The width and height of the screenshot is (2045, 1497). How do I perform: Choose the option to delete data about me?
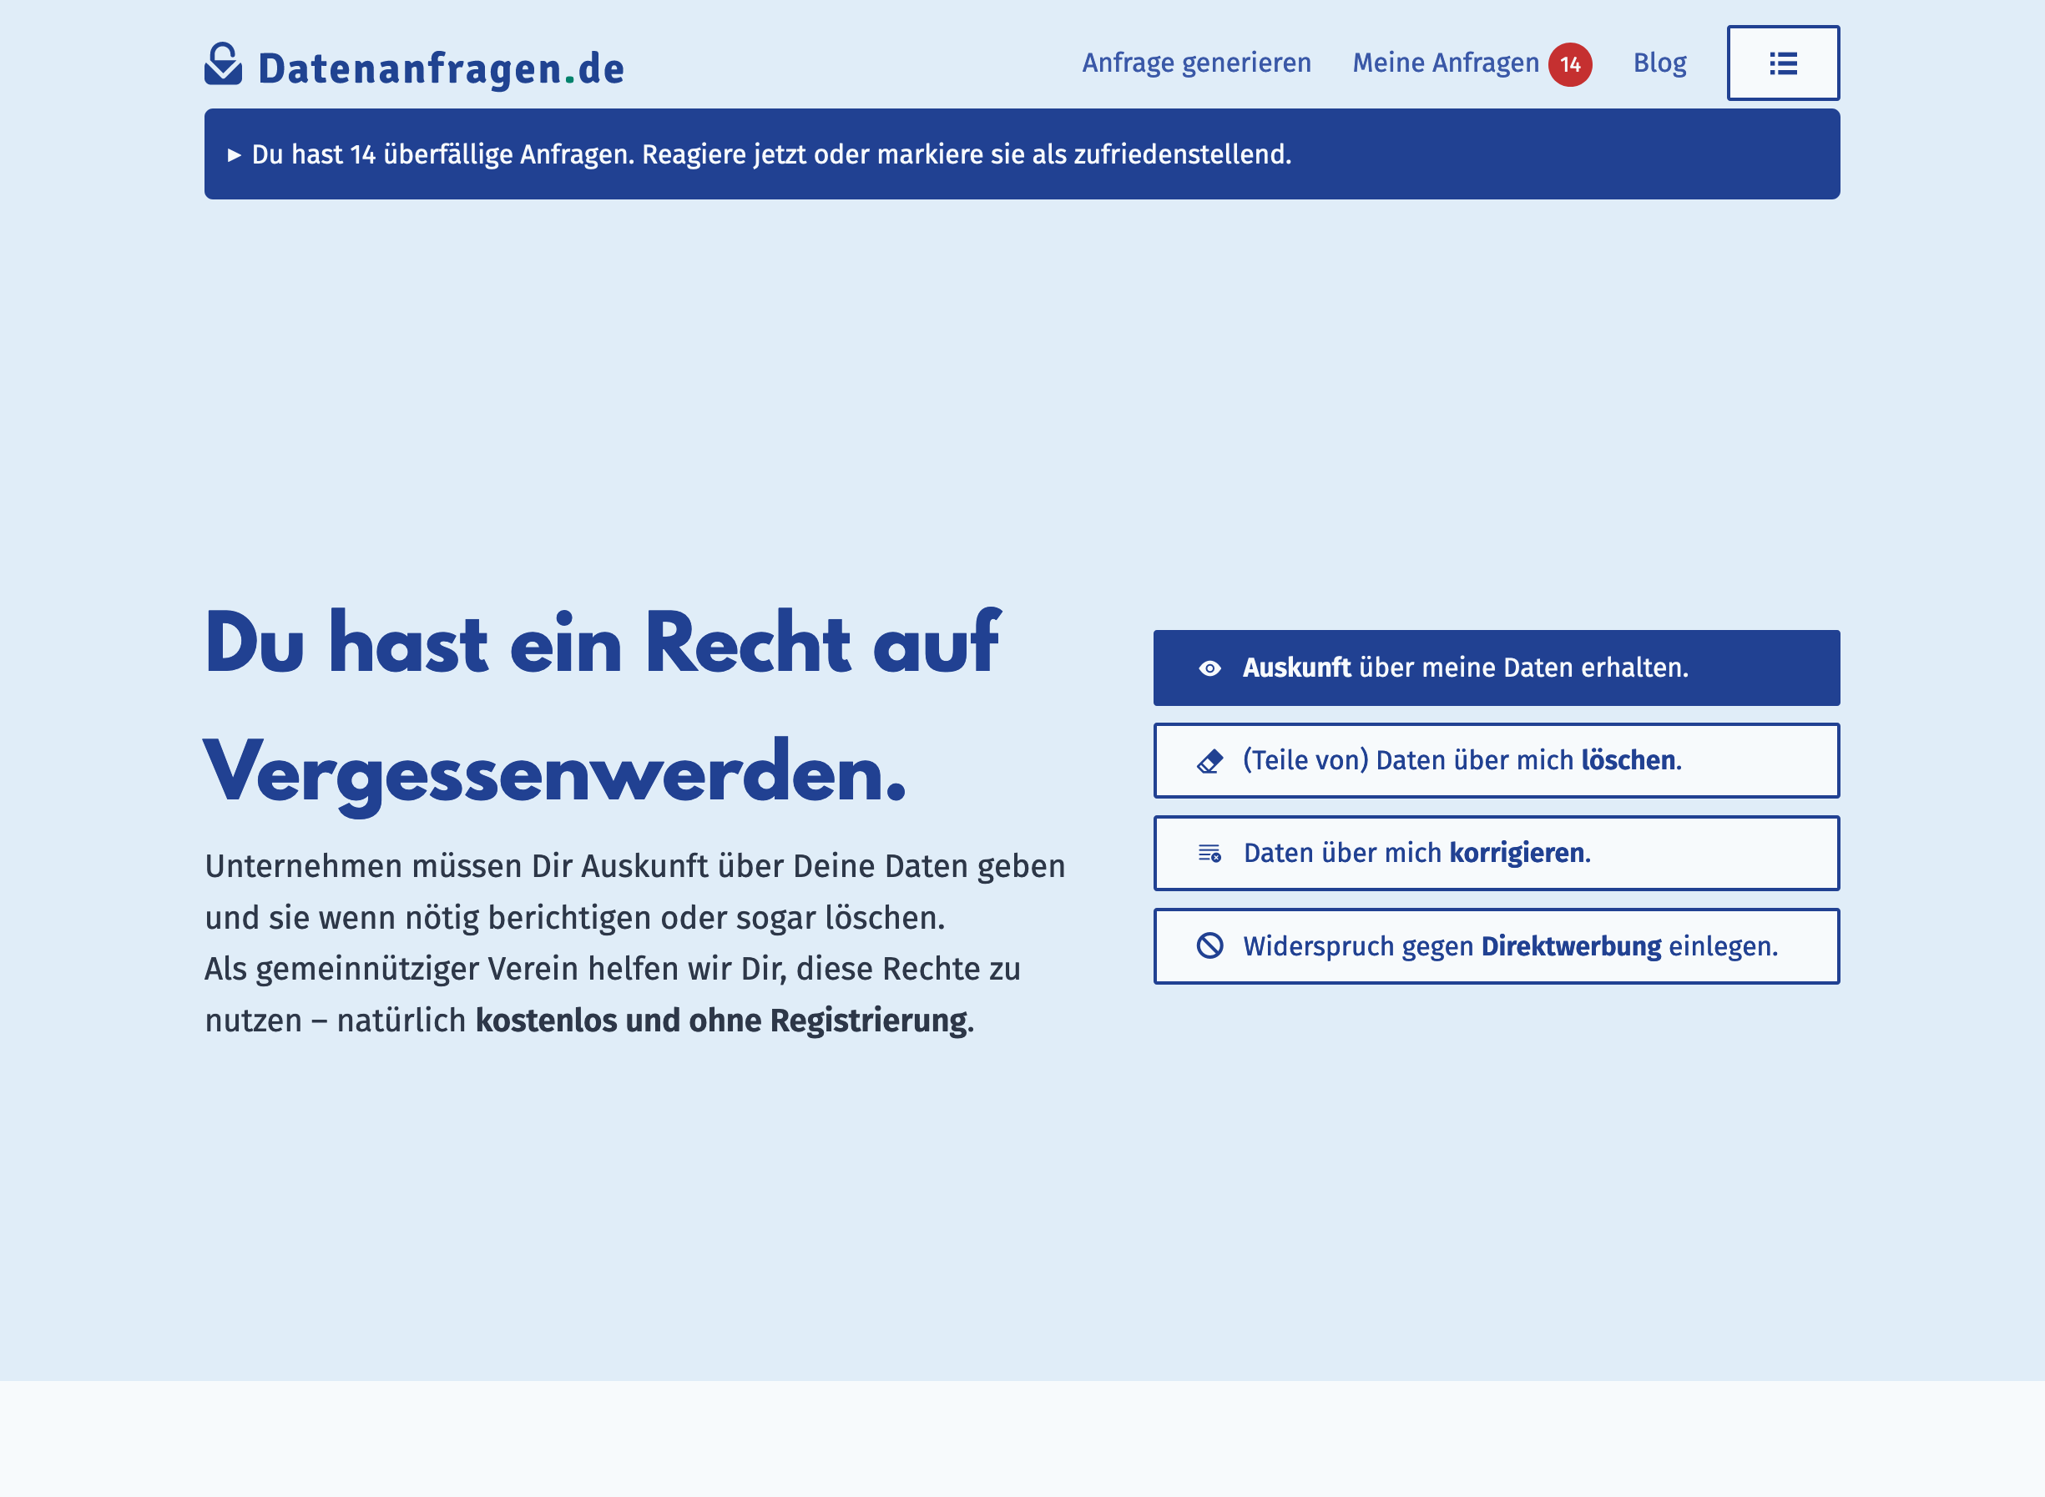[1496, 761]
